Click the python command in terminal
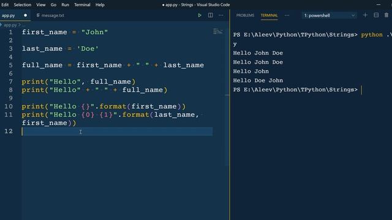 (372, 35)
